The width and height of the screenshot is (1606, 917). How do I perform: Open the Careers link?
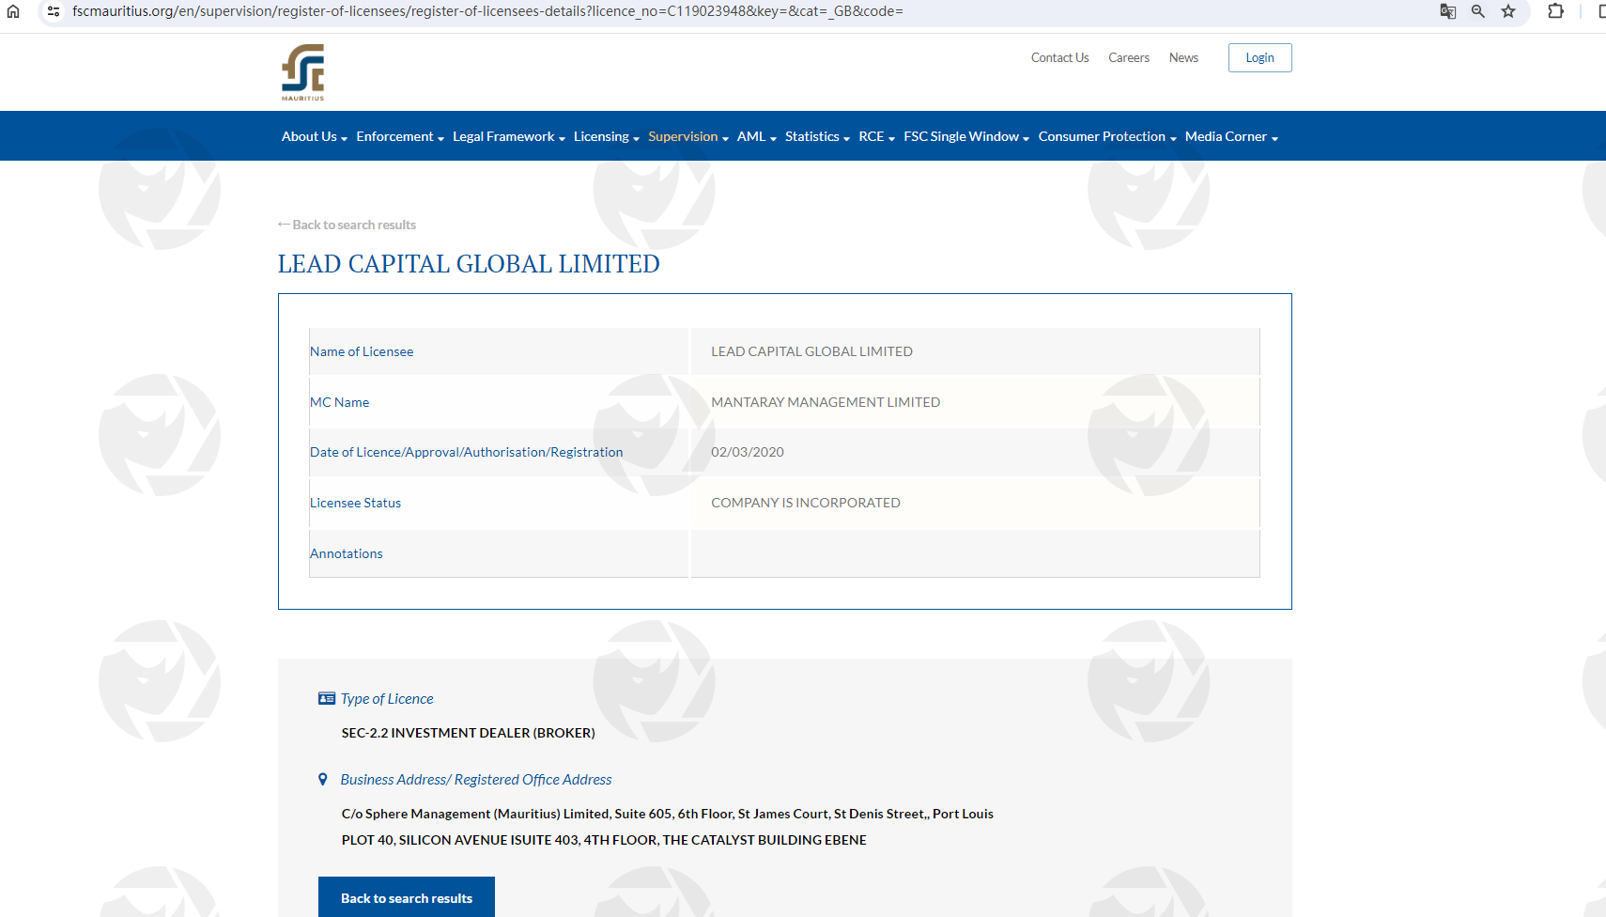[1128, 58]
